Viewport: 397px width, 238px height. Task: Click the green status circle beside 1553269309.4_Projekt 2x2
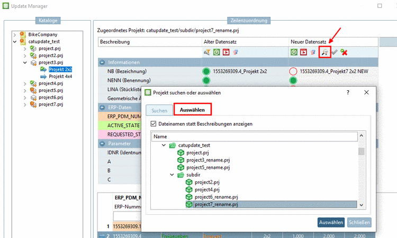tap(206, 71)
